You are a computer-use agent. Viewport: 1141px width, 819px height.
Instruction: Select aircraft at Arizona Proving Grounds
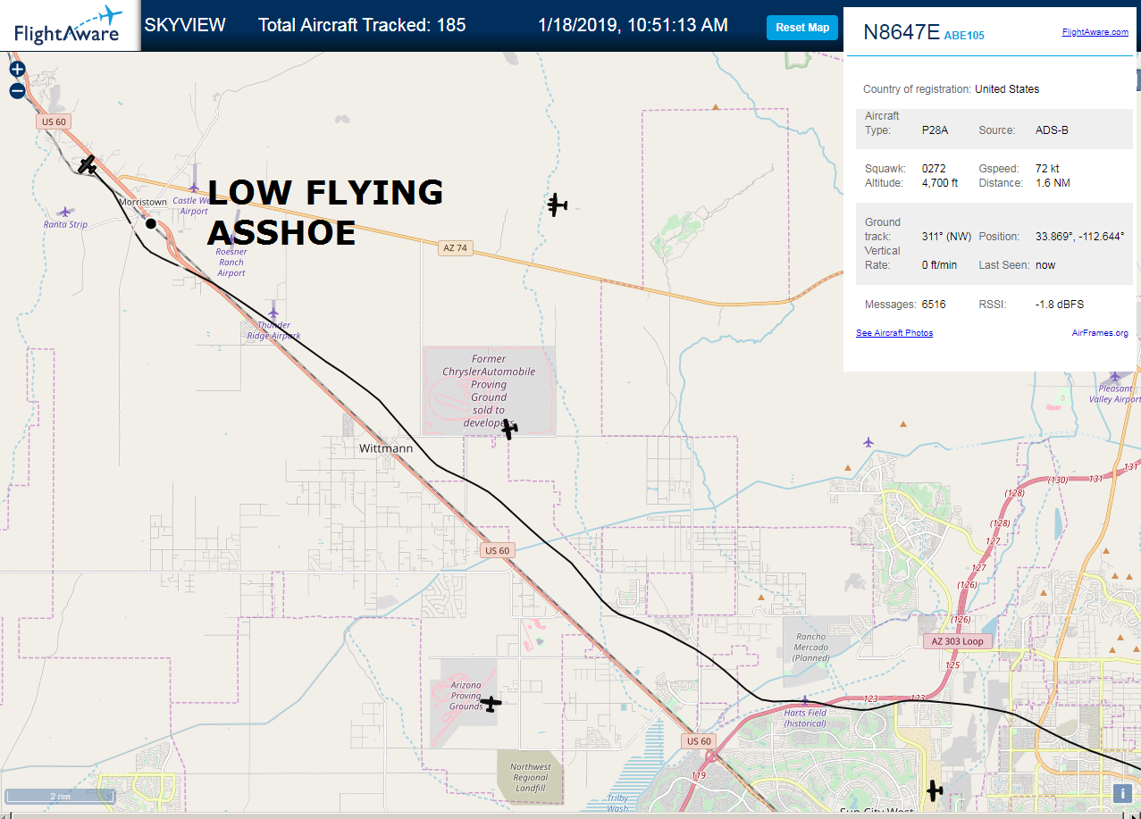coord(491,704)
